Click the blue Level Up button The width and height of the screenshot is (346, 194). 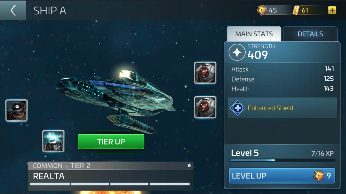(x=282, y=176)
